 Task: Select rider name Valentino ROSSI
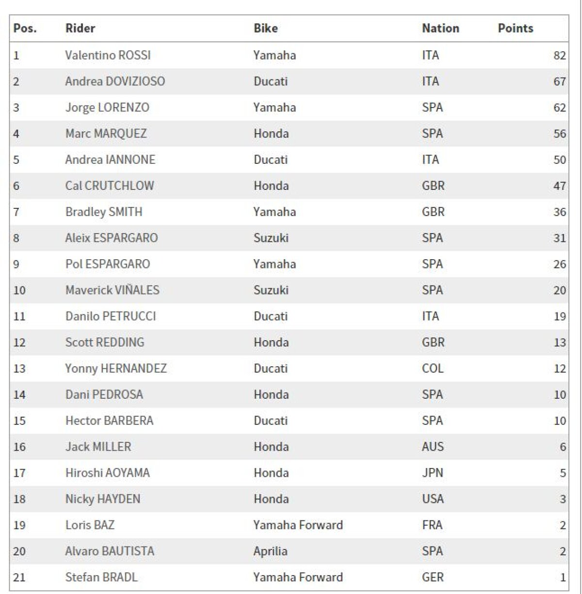pos(108,55)
